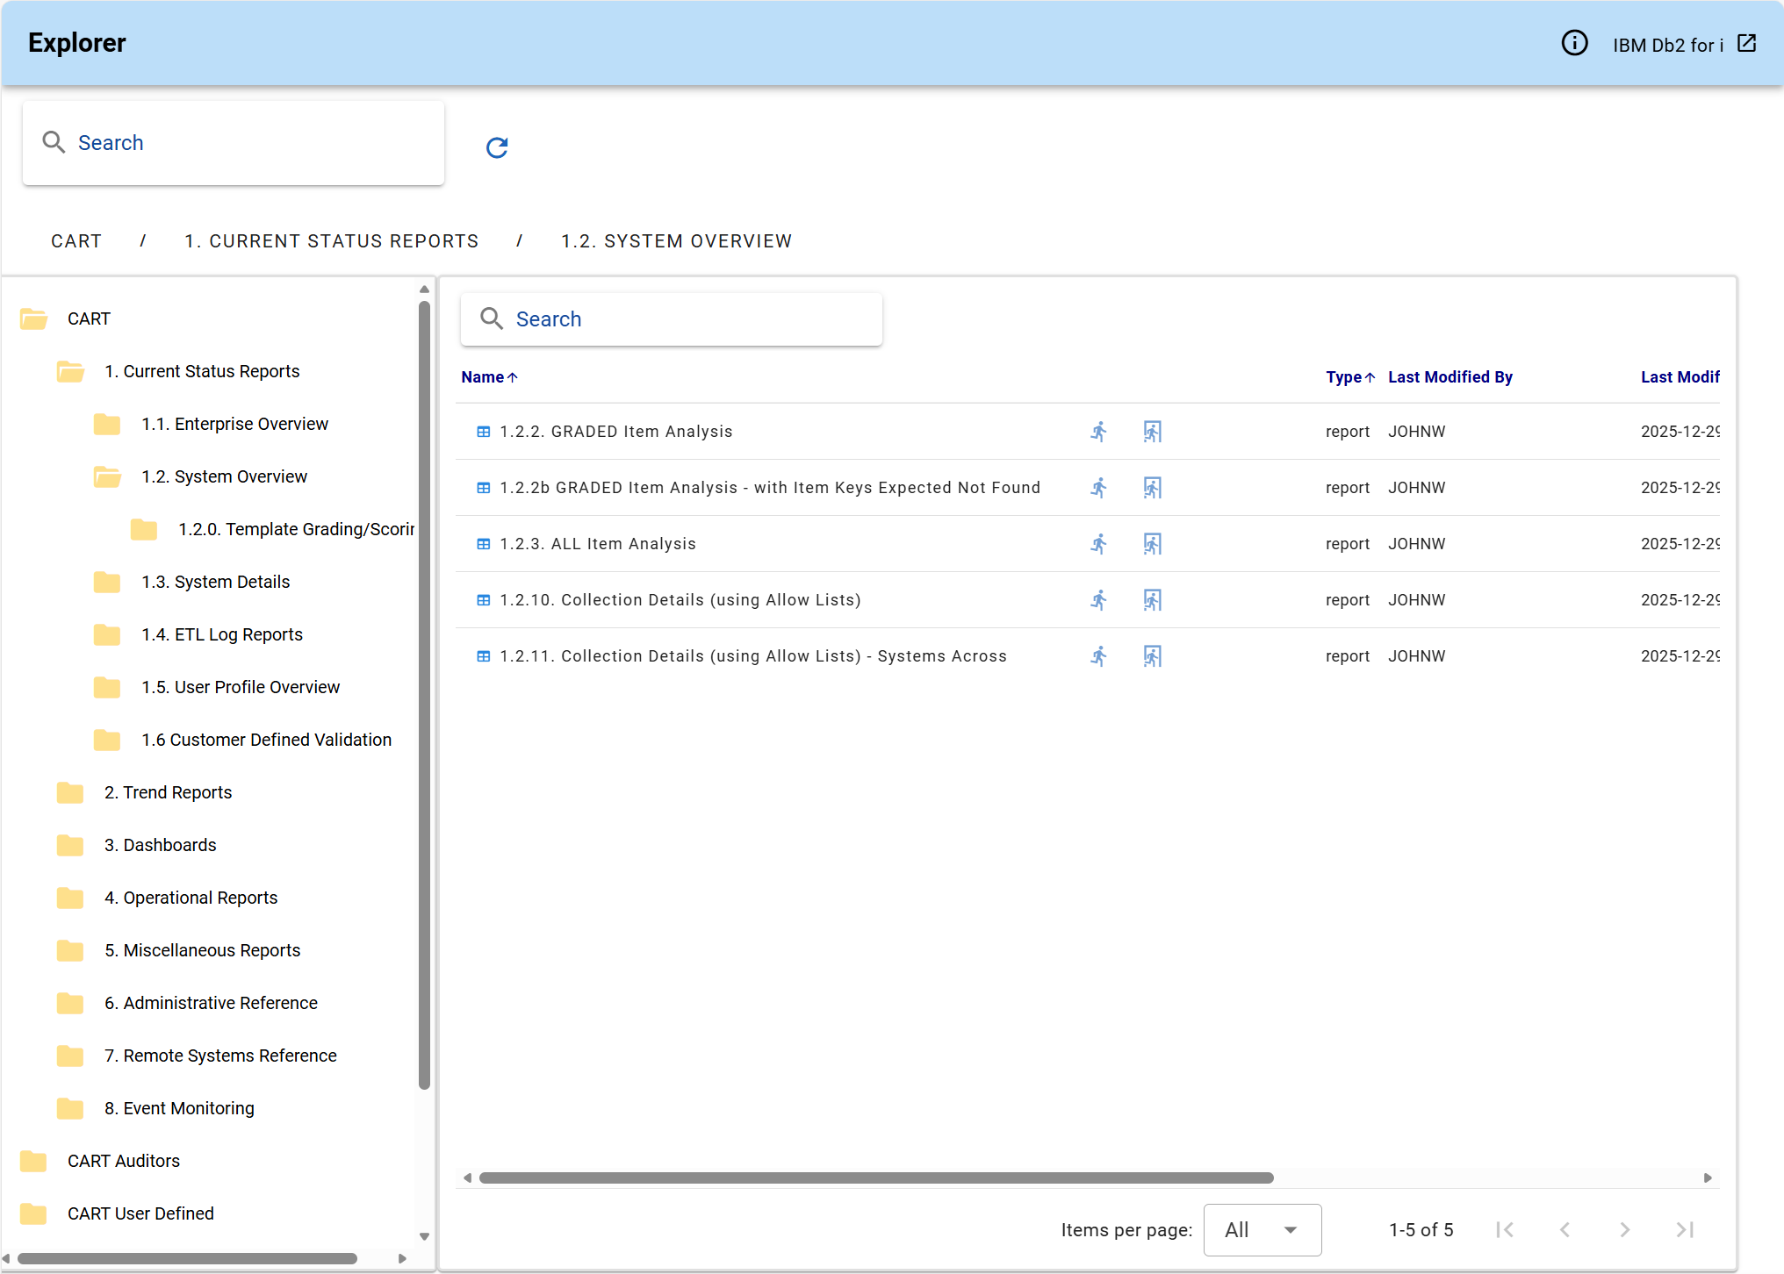Open the 1.2.3. ALL Item Analysis report
This screenshot has height=1274, width=1784.
pyautogui.click(x=597, y=544)
